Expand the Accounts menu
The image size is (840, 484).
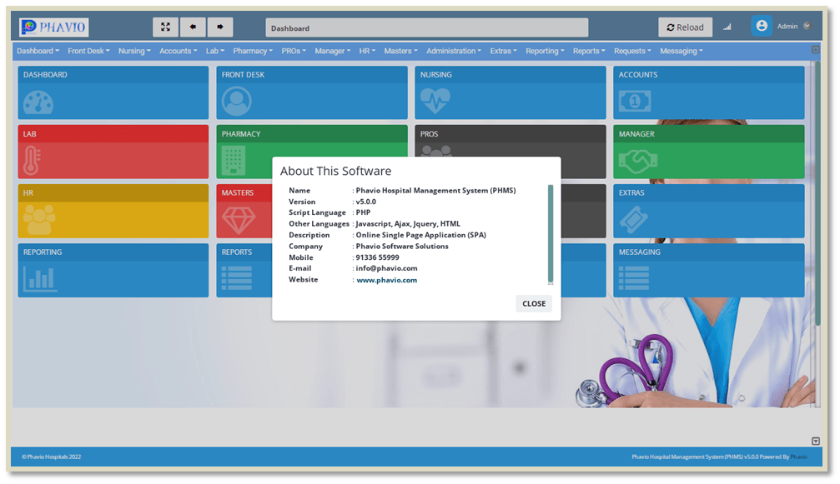coord(179,51)
